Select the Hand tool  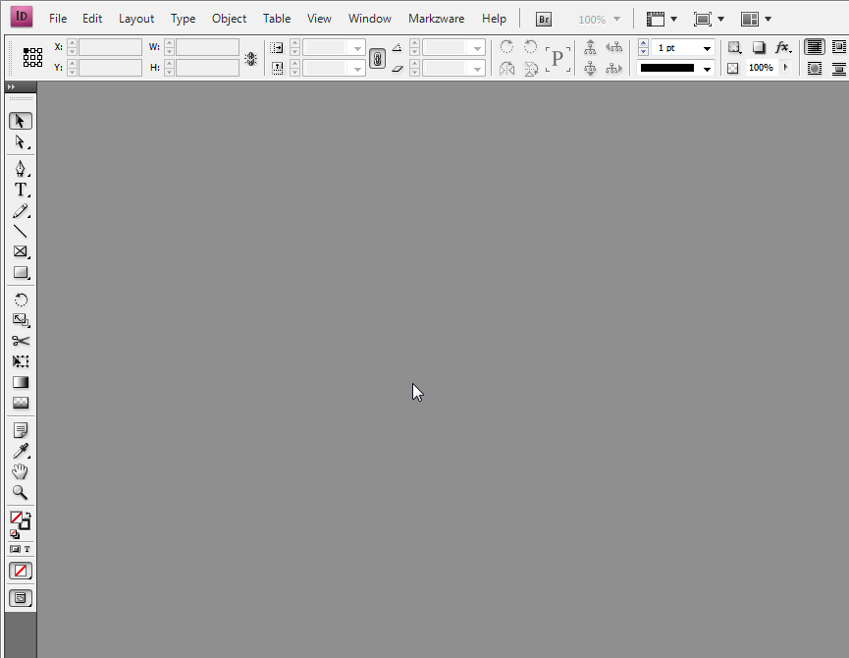tap(21, 471)
